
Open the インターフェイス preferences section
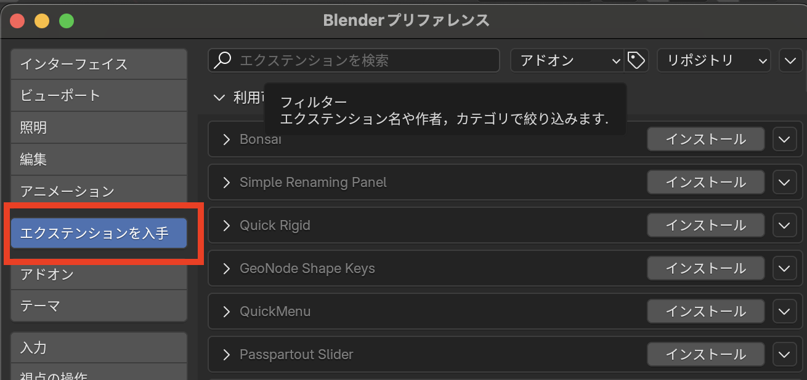tap(99, 63)
